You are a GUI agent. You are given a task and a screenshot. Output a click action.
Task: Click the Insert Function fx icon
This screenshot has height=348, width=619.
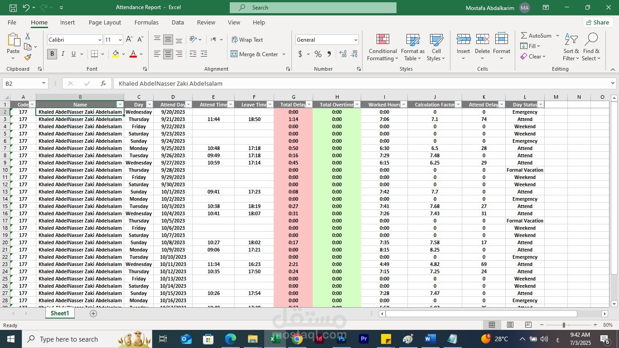[103, 83]
